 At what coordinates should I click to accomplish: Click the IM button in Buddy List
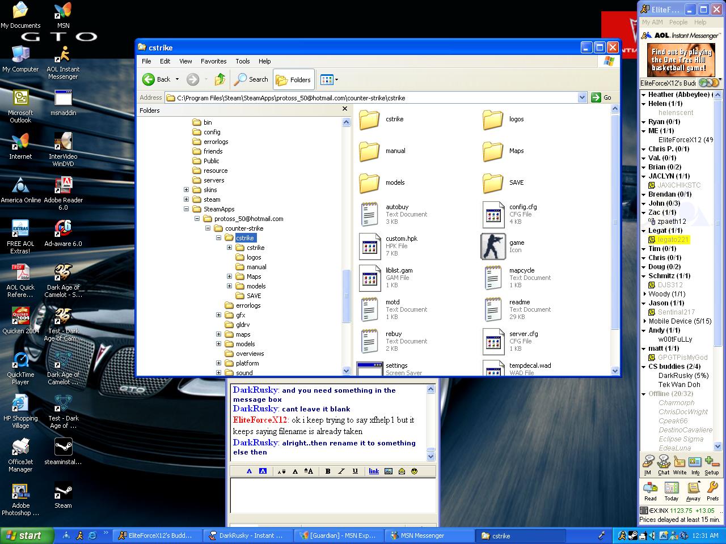pos(648,464)
